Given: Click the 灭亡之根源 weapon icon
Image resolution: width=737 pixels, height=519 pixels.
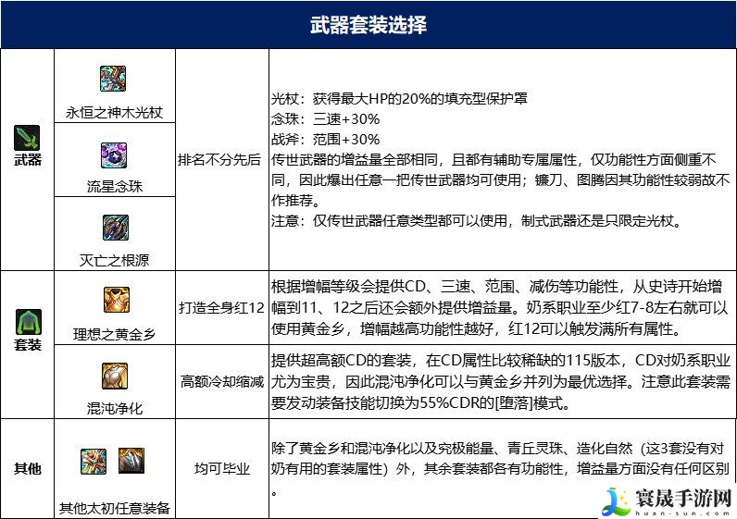Looking at the screenshot, I should (116, 228).
